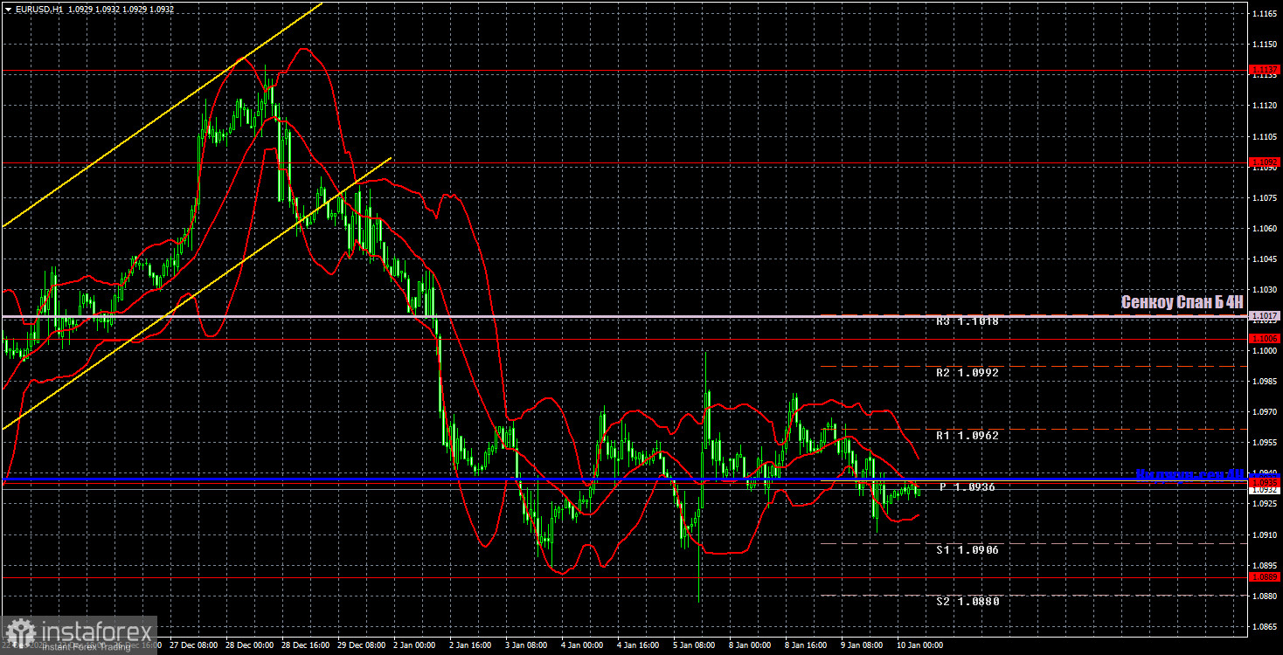Click the 1.1017 Senkou level price tag
Image resolution: width=1283 pixels, height=655 pixels.
[x=1266, y=316]
